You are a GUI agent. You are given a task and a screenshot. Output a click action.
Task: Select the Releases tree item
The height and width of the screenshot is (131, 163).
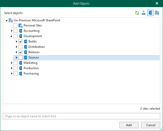click(34, 52)
